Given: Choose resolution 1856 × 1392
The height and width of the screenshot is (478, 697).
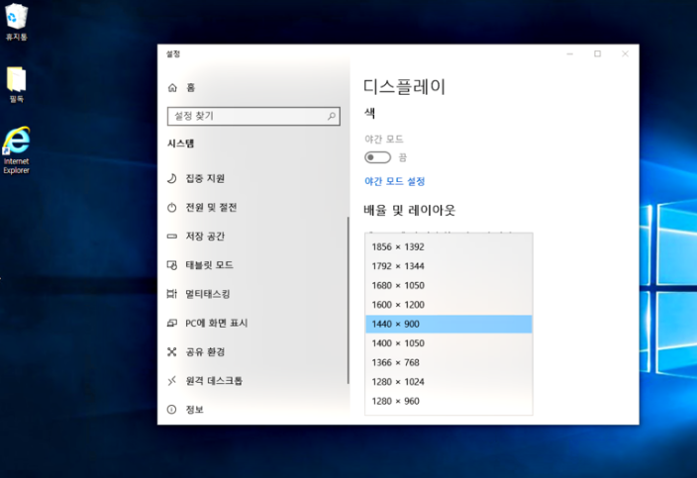Looking at the screenshot, I should pos(448,247).
